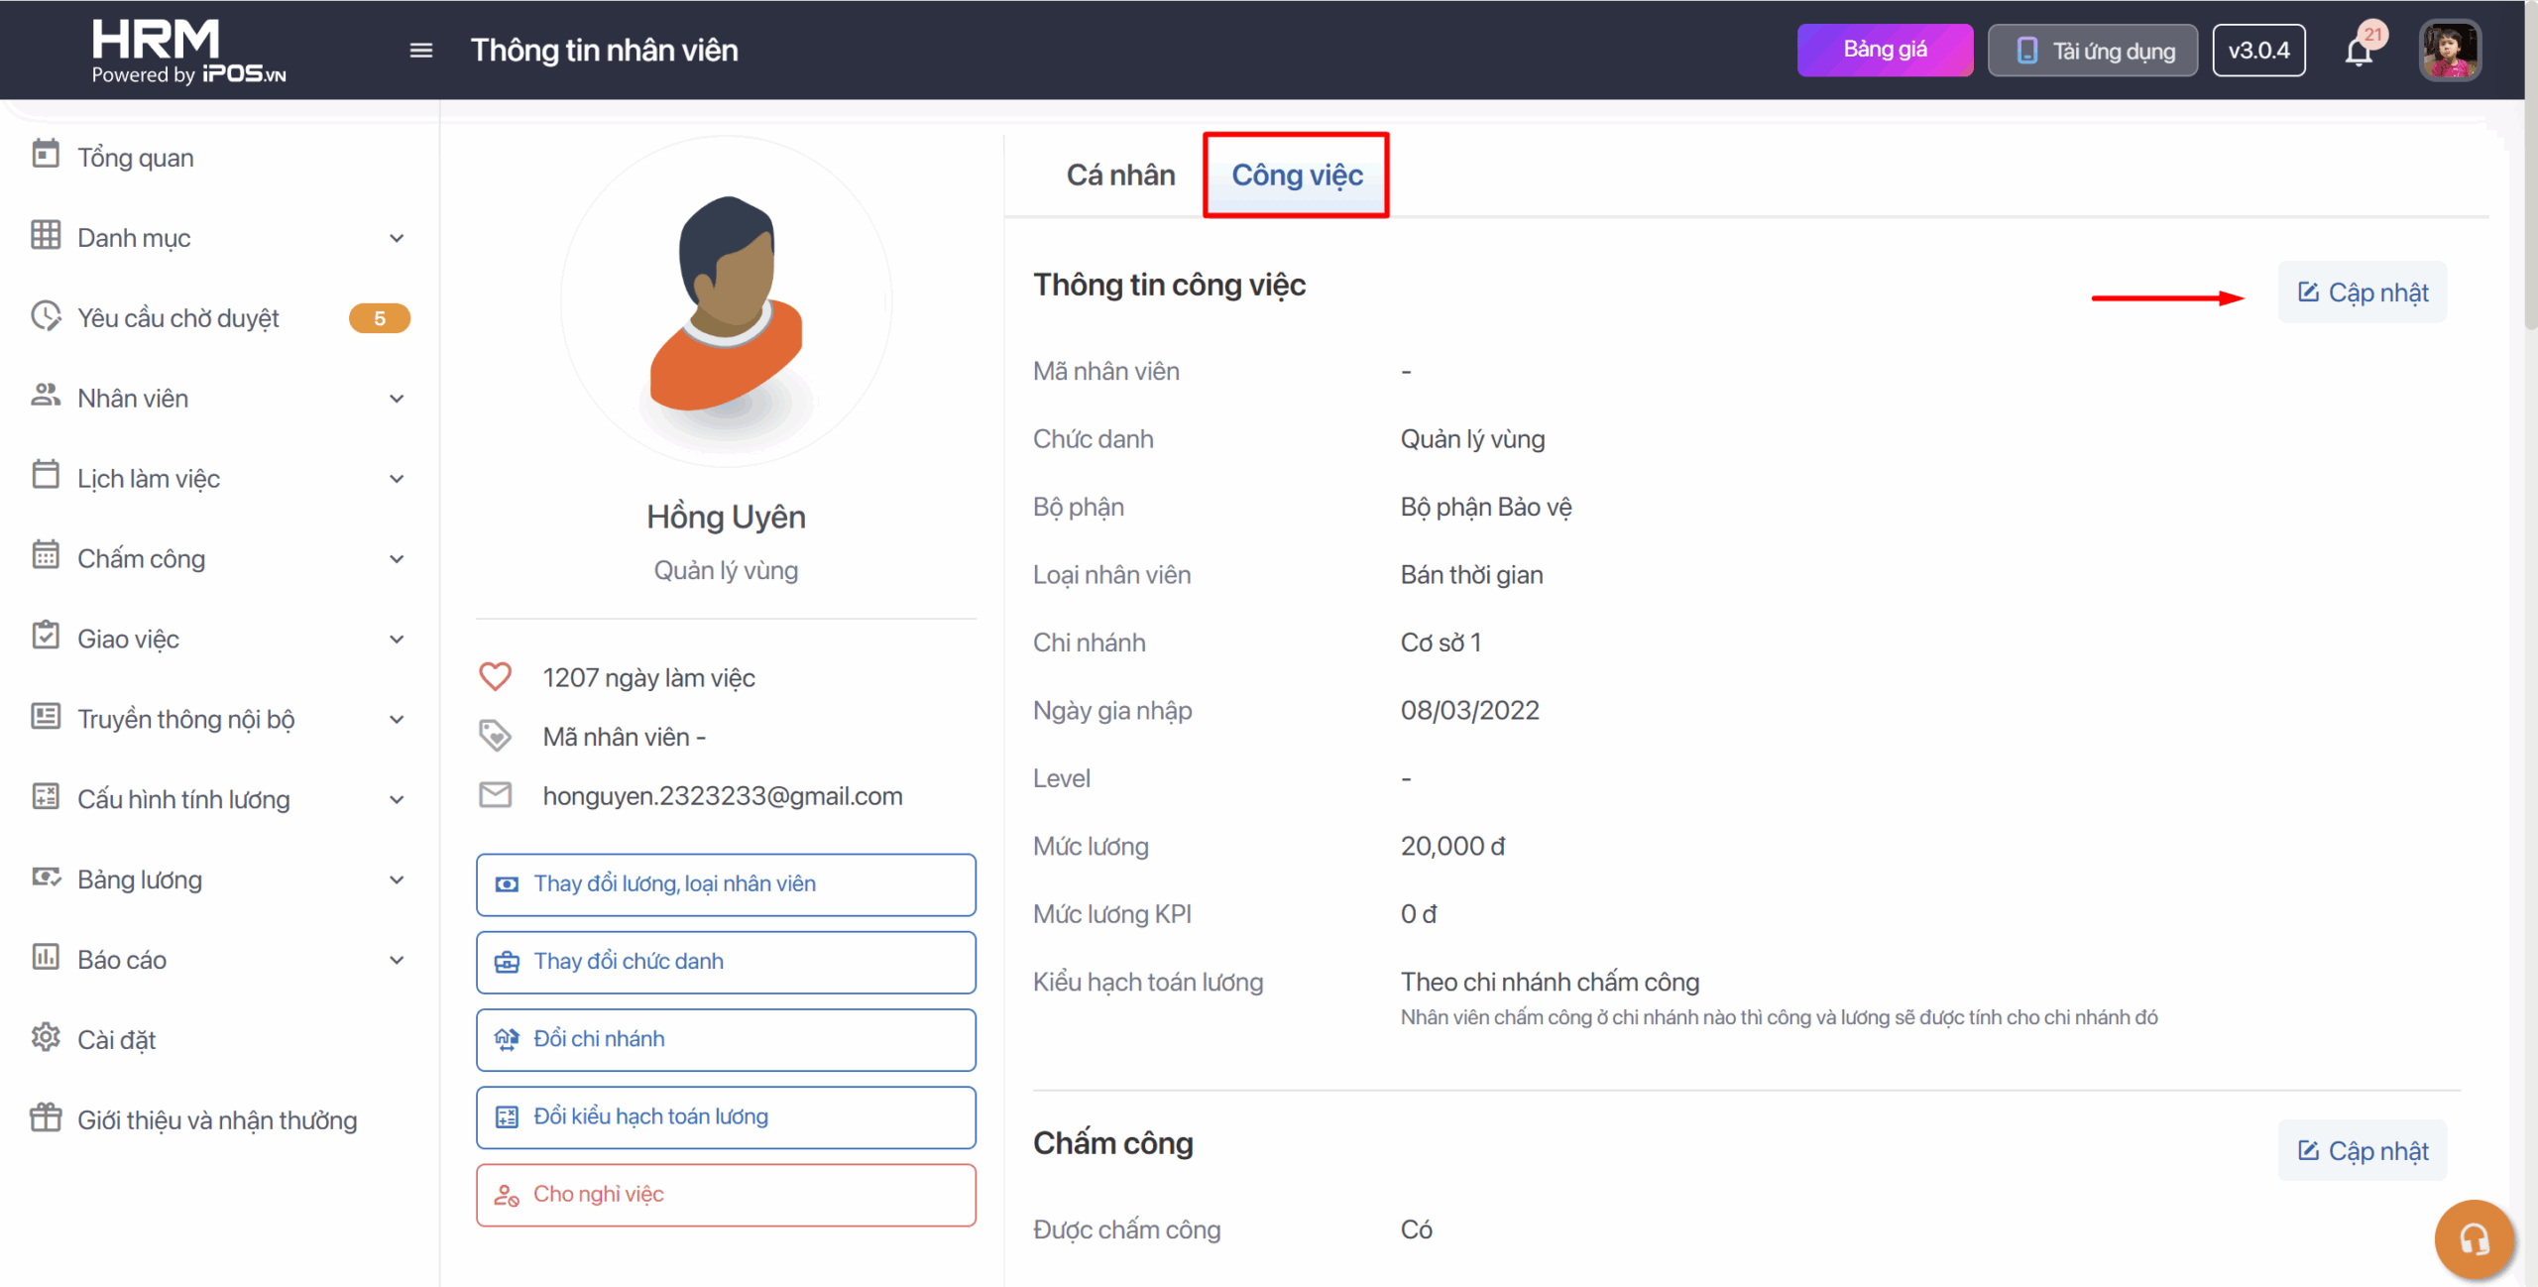The width and height of the screenshot is (2538, 1287).
Task: Click Thay đổi chức danh button
Action: 726,962
